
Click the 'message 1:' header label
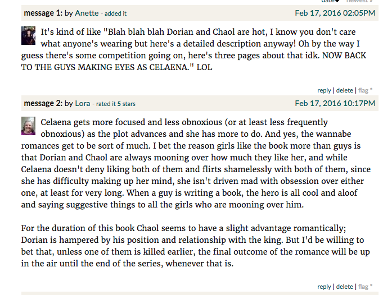(x=43, y=13)
